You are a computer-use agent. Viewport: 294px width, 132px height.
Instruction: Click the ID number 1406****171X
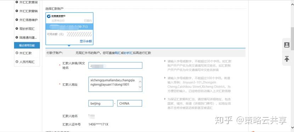[x=98, y=124]
